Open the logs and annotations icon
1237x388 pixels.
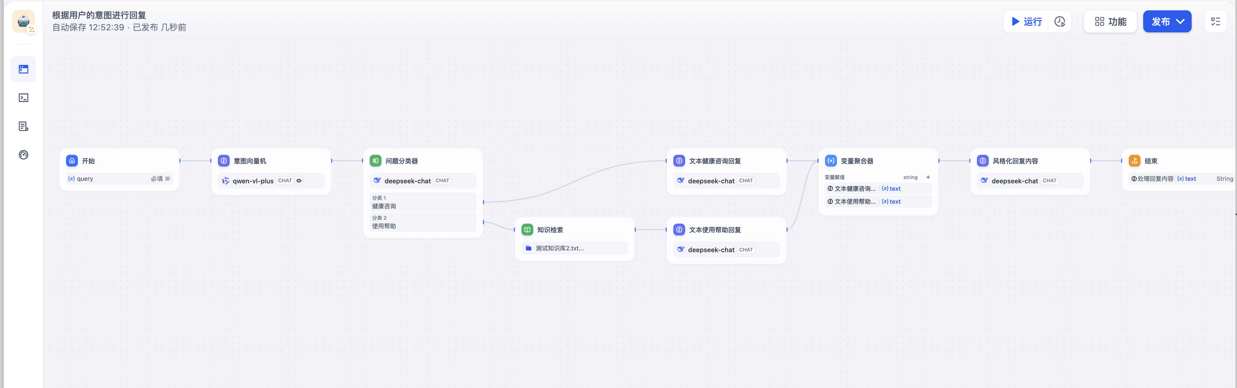24,126
